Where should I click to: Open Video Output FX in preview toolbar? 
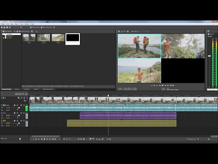click(124, 31)
